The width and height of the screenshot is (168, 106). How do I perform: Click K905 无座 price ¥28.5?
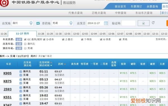[162, 73]
